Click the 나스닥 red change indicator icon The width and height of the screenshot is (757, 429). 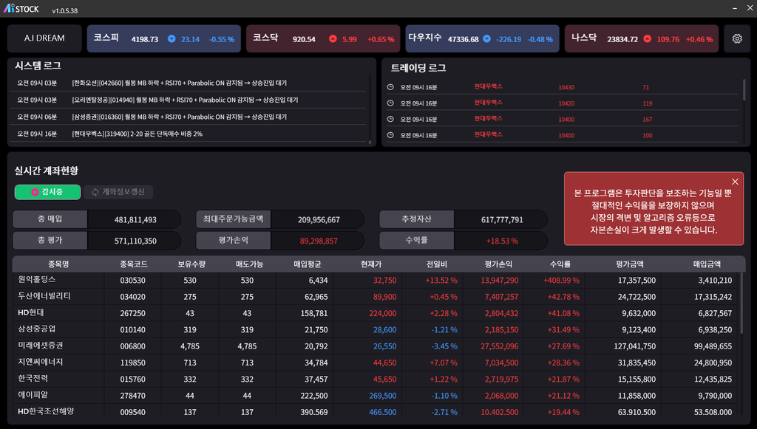pyautogui.click(x=647, y=38)
